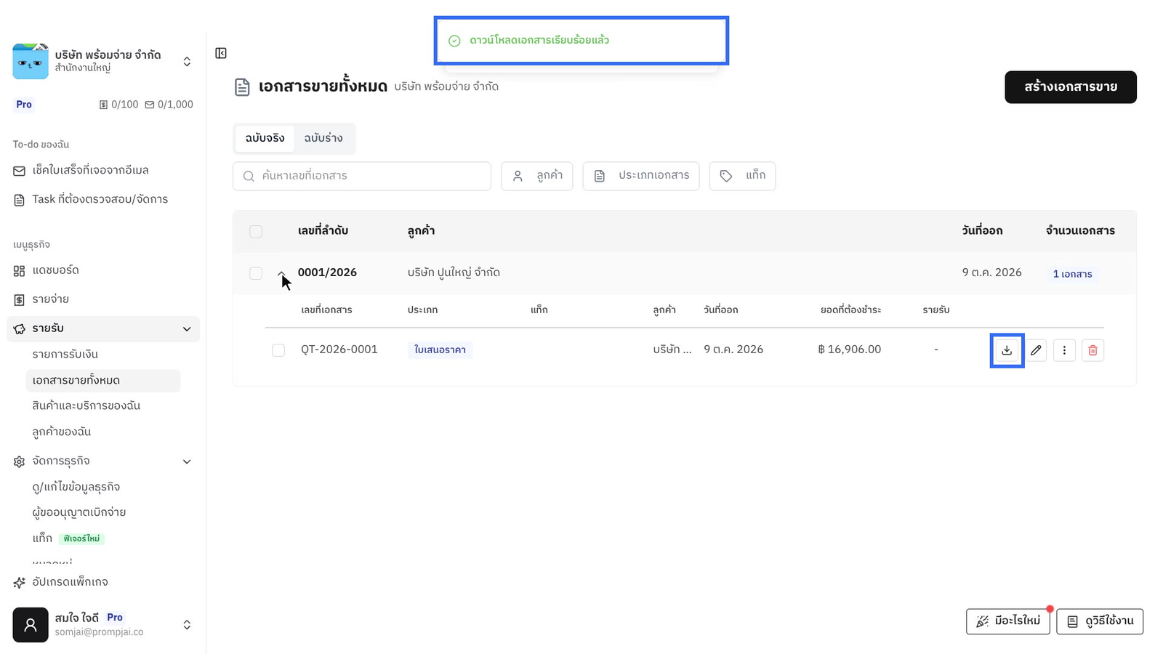Click the company avatar logo
1163x654 pixels.
(x=31, y=61)
